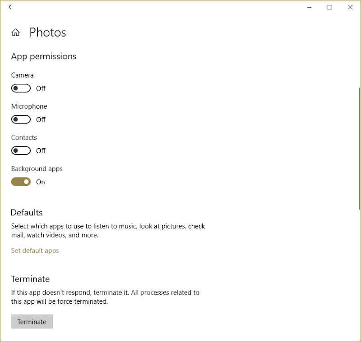Maximize the Settings window
This screenshot has height=342, width=361.
[x=330, y=7]
